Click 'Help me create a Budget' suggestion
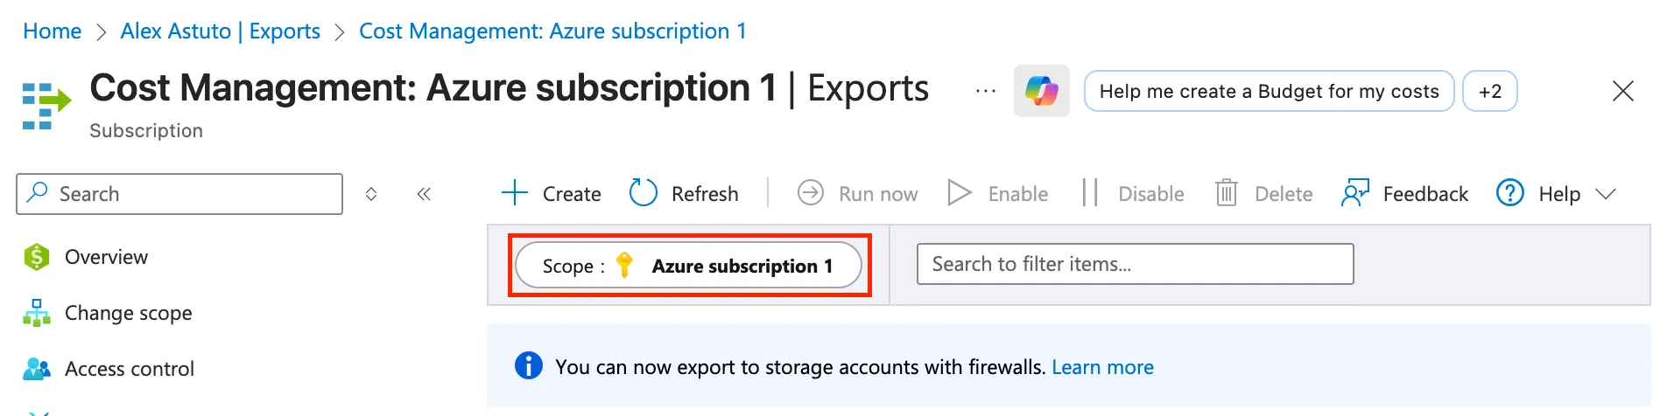 [x=1269, y=91]
